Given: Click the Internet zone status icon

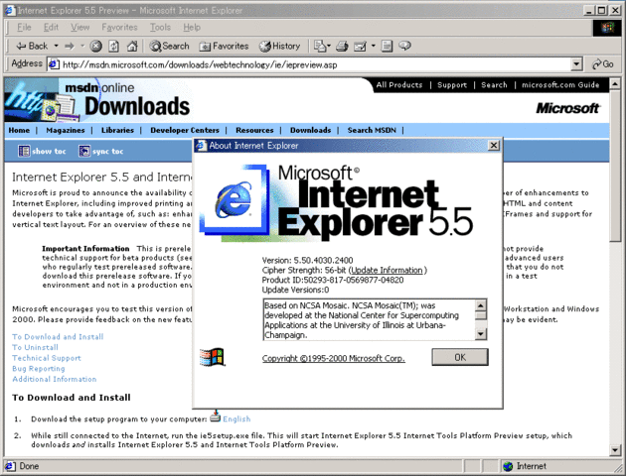Looking at the screenshot, I should click(508, 466).
